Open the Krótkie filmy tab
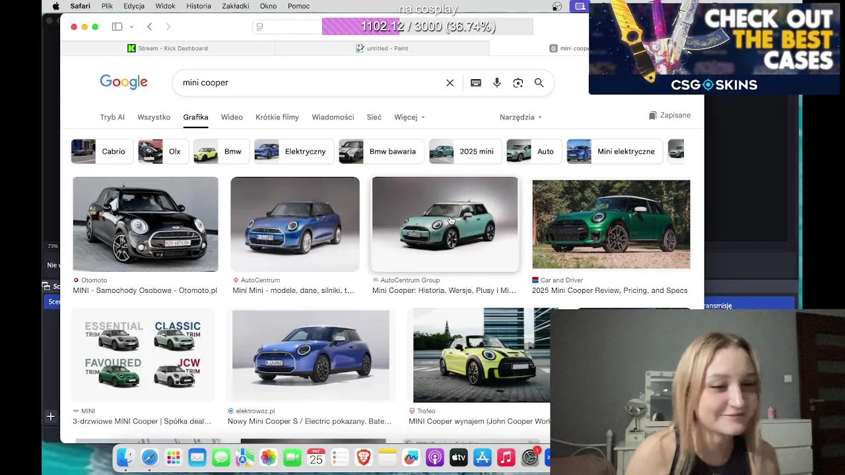Screen dimensions: 845x475 (x=277, y=117)
